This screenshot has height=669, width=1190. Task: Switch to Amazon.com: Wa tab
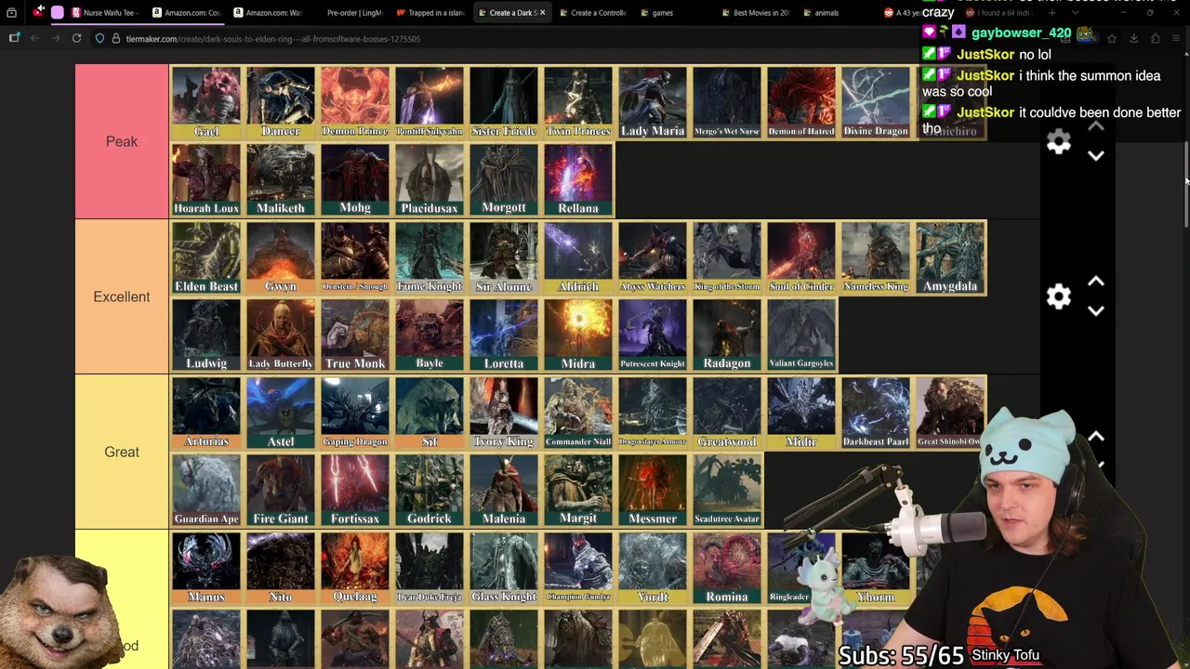[267, 13]
